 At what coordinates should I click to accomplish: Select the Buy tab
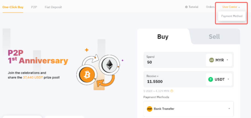[163, 37]
